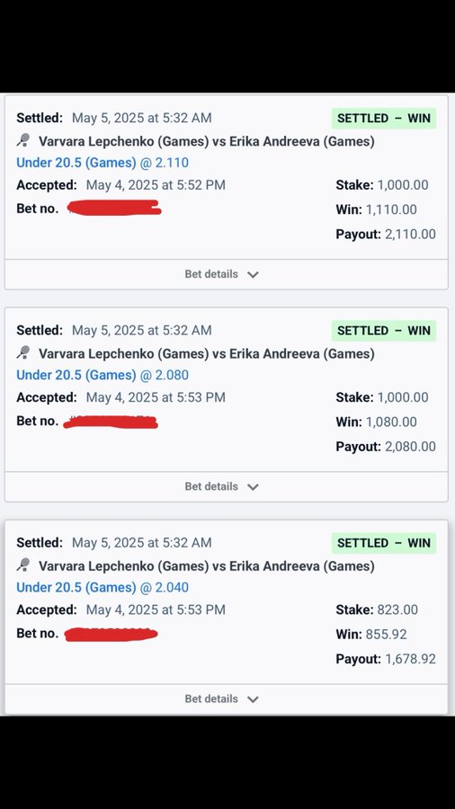Click Stake 823.00 value
Viewport: 455px width, 809px height.
(x=397, y=609)
